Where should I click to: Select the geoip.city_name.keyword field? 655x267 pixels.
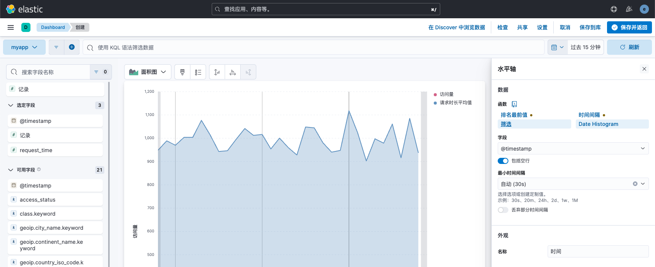[x=55, y=227]
